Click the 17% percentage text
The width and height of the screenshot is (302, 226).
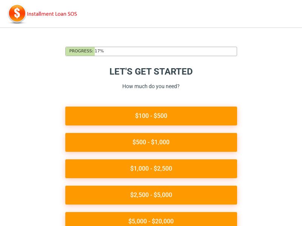coord(99,51)
